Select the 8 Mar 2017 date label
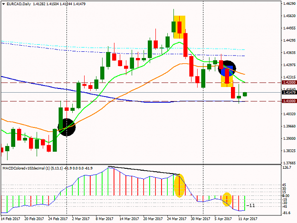Viewport: 297px width, 223px height. [105, 219]
